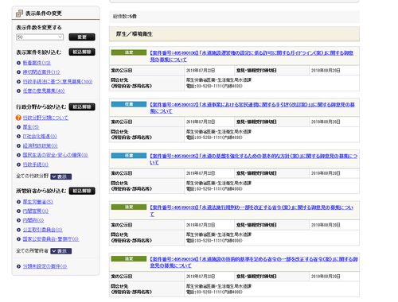
Task: Click 2019年08月20日 deadline in case 495190137
Action: pos(326,122)
